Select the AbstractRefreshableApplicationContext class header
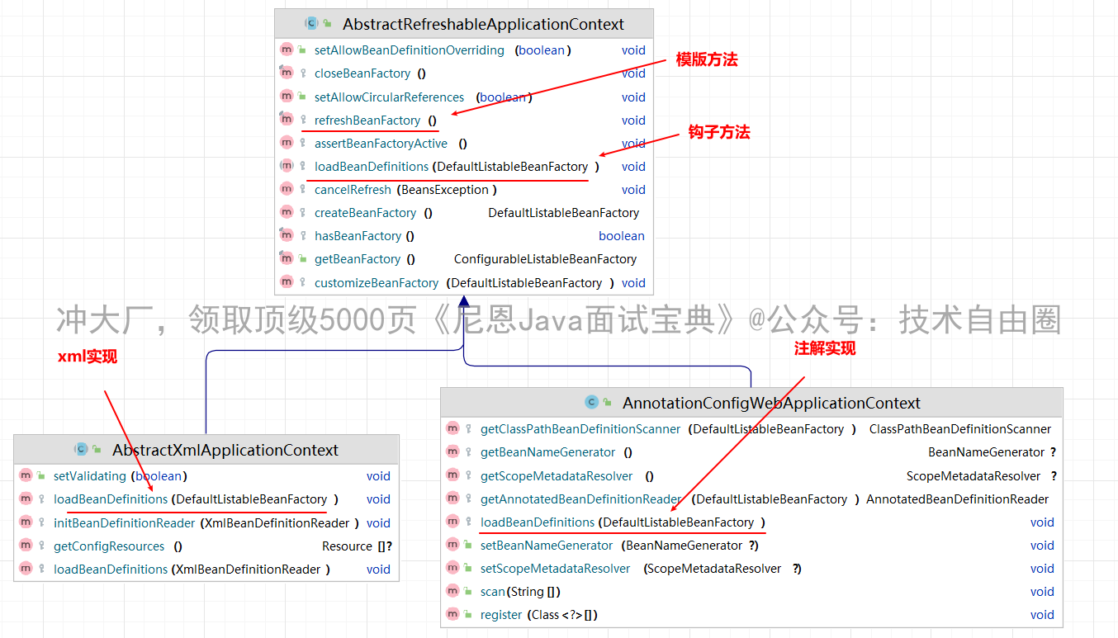1118x638 pixels. (483, 24)
